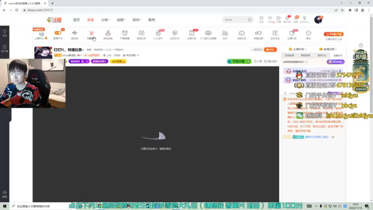The image size is (373, 210).
Task: Click the purple 成为钻粉 button
Action: click(x=335, y=62)
